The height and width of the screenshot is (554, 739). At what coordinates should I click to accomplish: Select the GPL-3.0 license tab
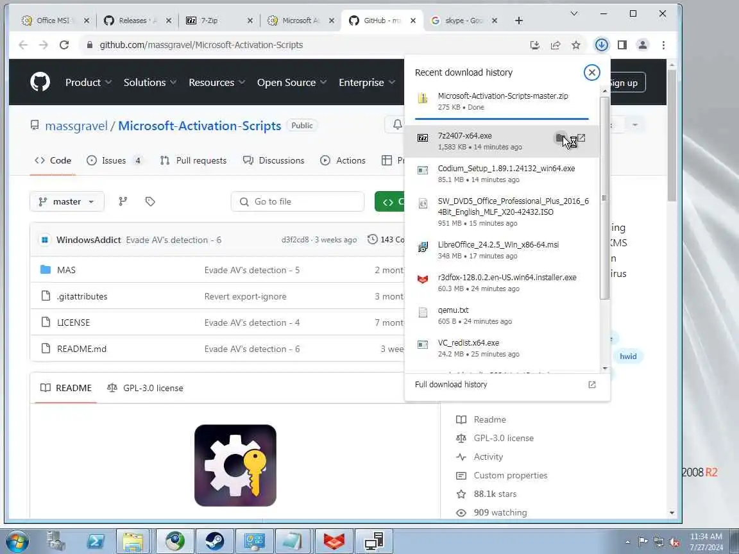pyautogui.click(x=145, y=388)
